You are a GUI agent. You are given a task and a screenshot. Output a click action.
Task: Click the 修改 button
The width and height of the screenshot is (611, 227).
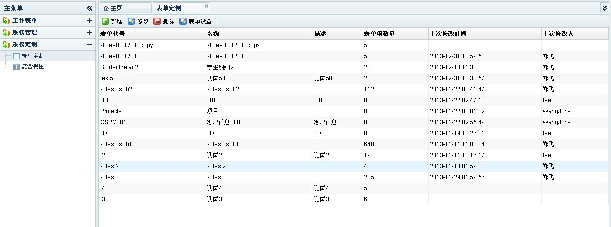(x=138, y=21)
